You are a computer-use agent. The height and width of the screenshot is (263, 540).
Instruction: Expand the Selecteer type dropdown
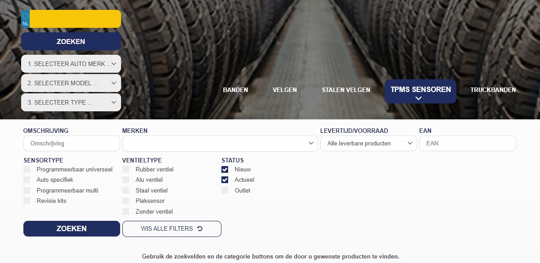click(71, 102)
